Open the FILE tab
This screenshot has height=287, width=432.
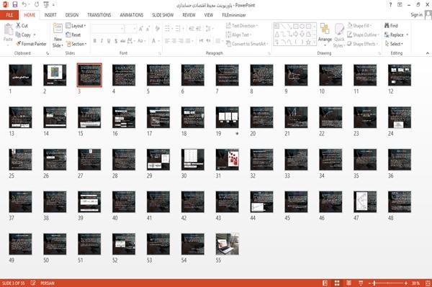coord(9,15)
